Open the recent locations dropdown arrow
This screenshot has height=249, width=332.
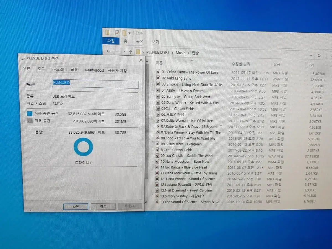(124, 52)
